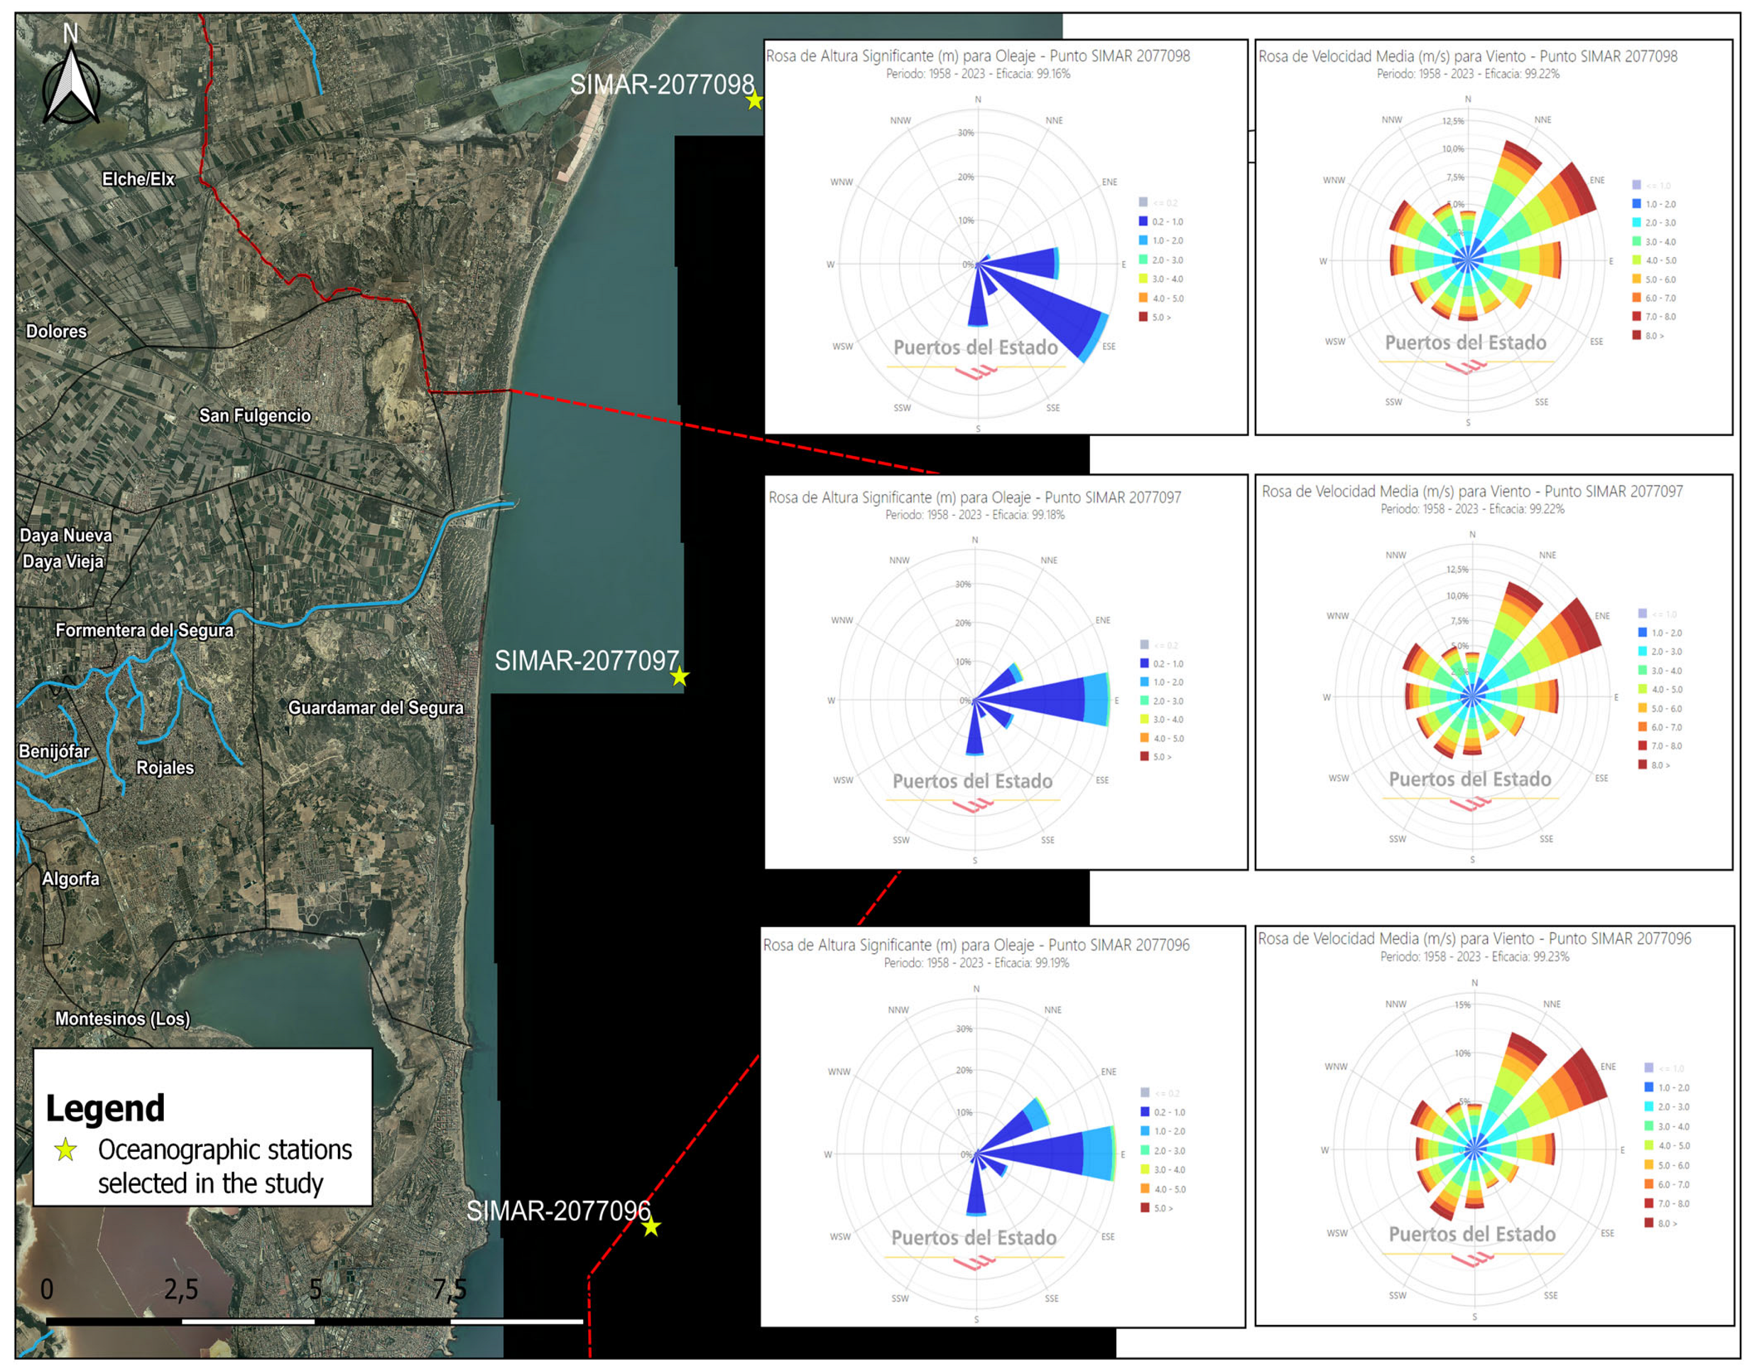
Task: Click the San Fulgencio map label
Action: tap(255, 415)
